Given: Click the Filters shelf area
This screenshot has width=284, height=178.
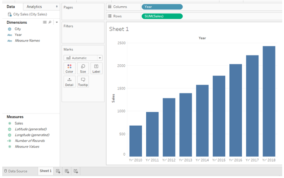Looking at the screenshot, I should (83, 33).
